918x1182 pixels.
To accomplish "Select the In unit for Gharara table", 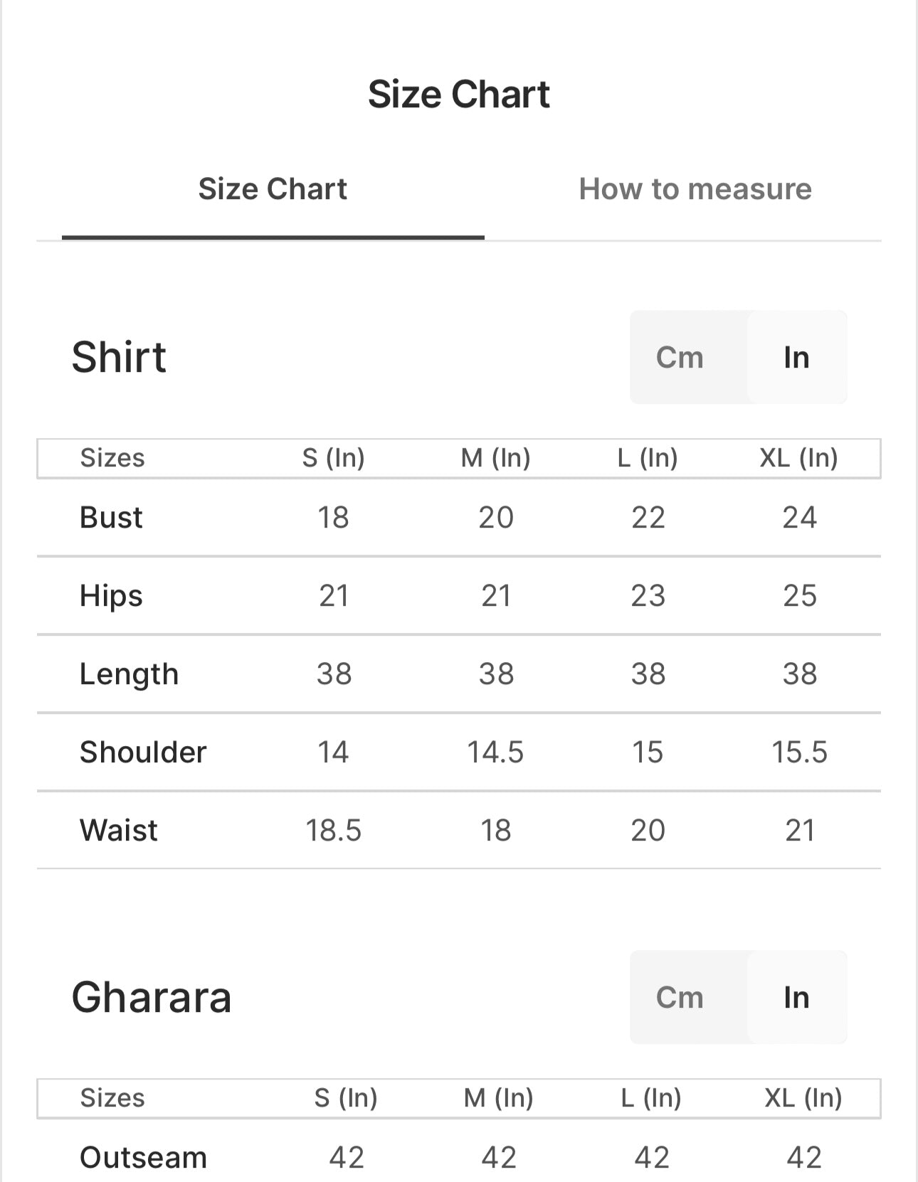I will 796,997.
